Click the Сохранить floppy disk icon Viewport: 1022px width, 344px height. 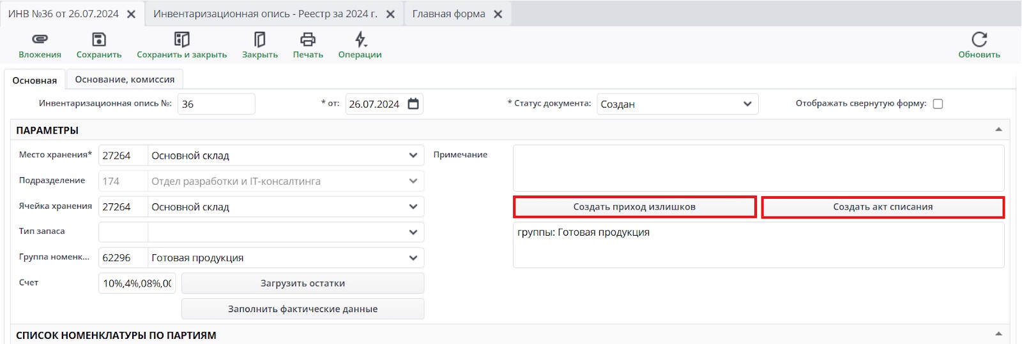click(99, 39)
